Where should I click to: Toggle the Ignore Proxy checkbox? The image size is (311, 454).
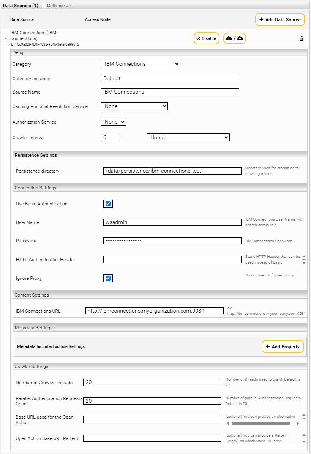coord(108,278)
